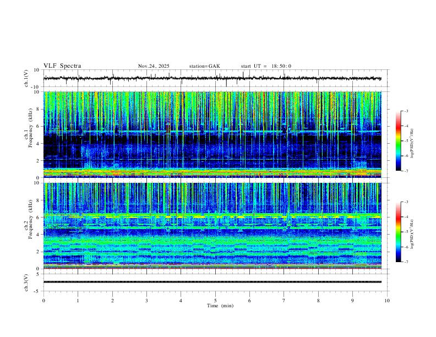Click the "ch.1(V)" axis label
The height and width of the screenshot is (337, 436).
pyautogui.click(x=26, y=78)
